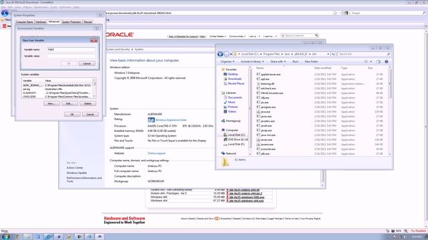Open the Windows Experience Index link
428x240 pixels.
pos(171,120)
